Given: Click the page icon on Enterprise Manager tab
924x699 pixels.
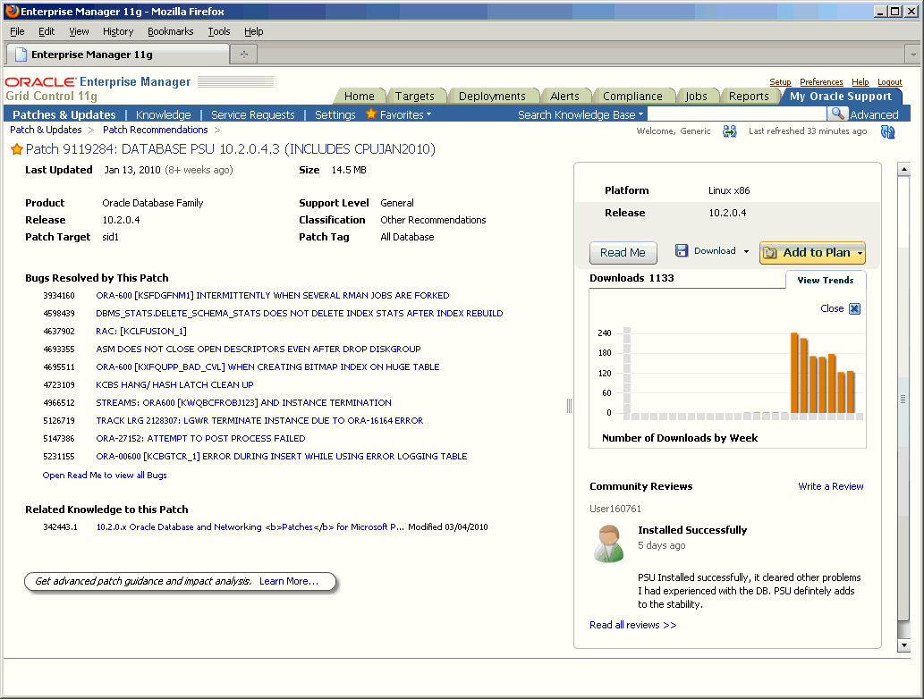Looking at the screenshot, I should 21,55.
